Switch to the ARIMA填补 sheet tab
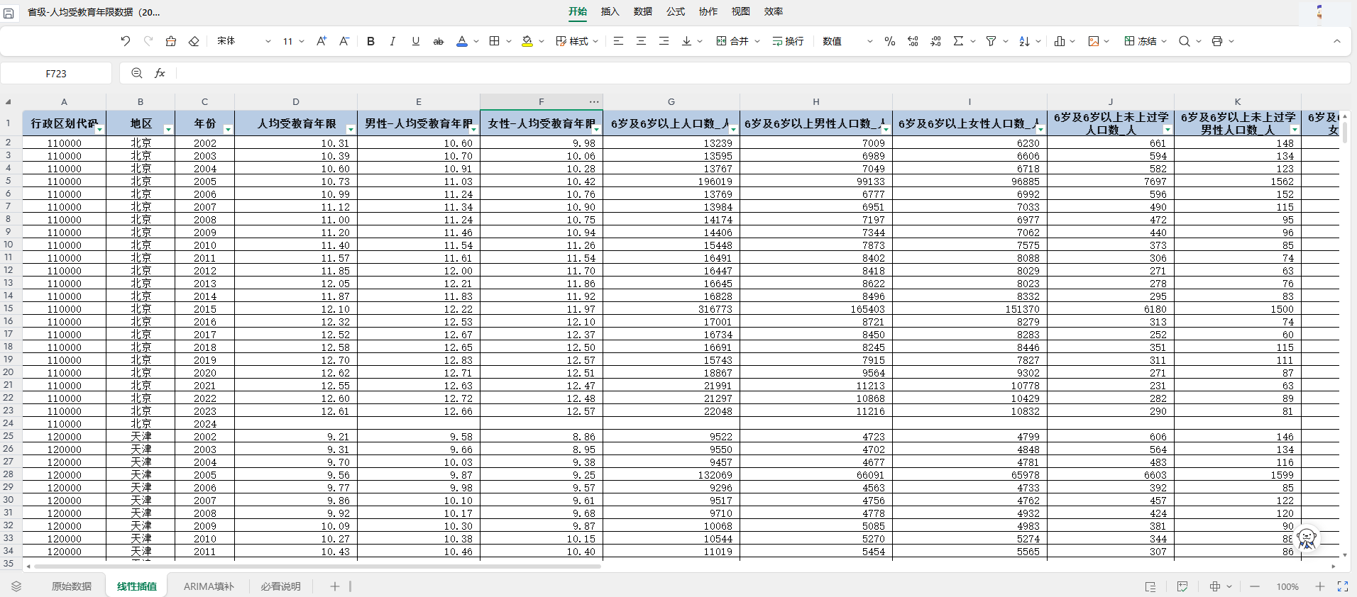Viewport: 1357px width, 597px height. coord(209,586)
